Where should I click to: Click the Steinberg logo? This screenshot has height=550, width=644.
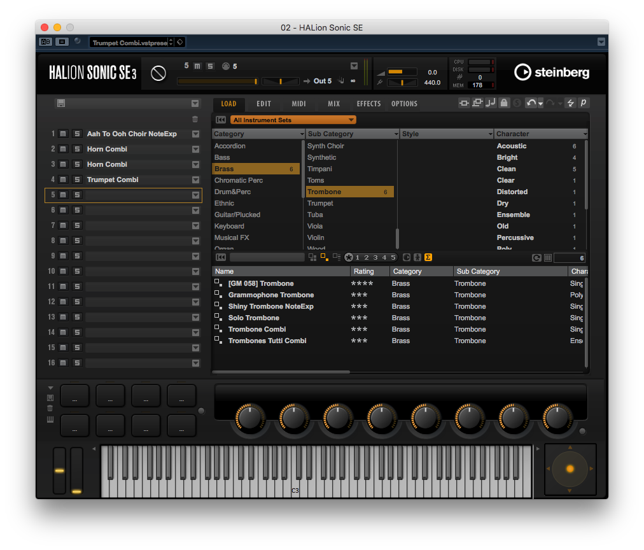(551, 73)
